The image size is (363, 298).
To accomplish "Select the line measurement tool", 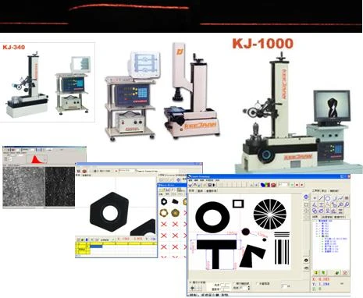I will pos(321,198).
